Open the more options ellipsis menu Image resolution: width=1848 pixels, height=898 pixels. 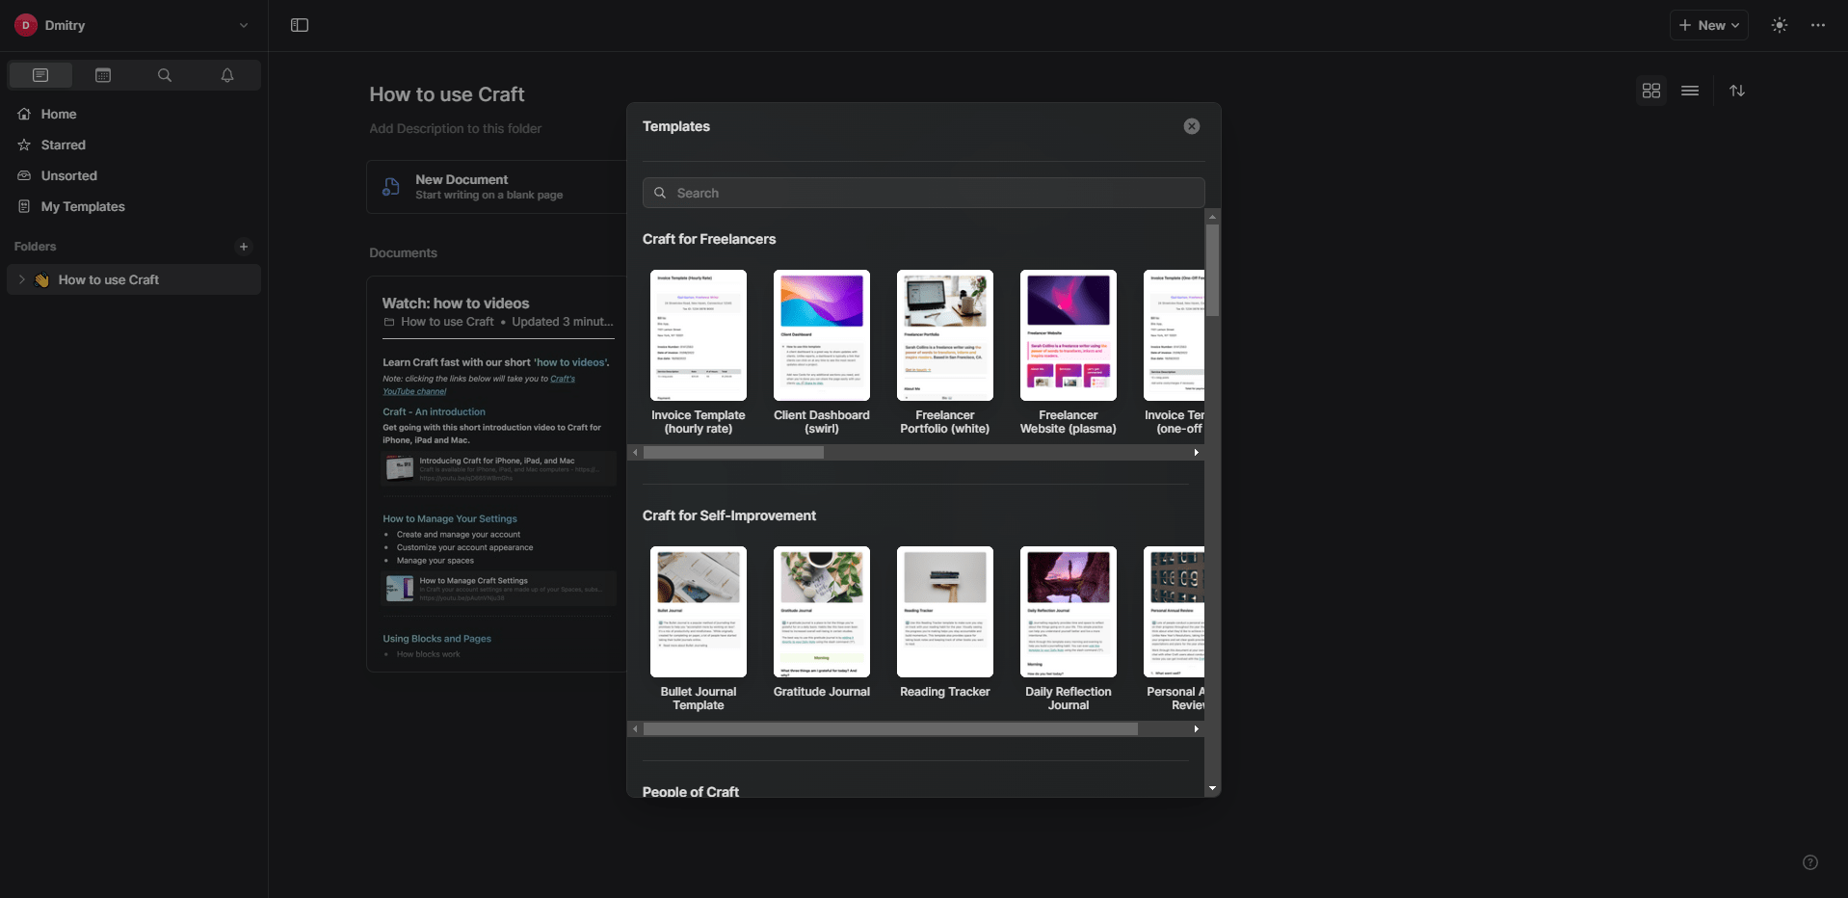coord(1818,26)
